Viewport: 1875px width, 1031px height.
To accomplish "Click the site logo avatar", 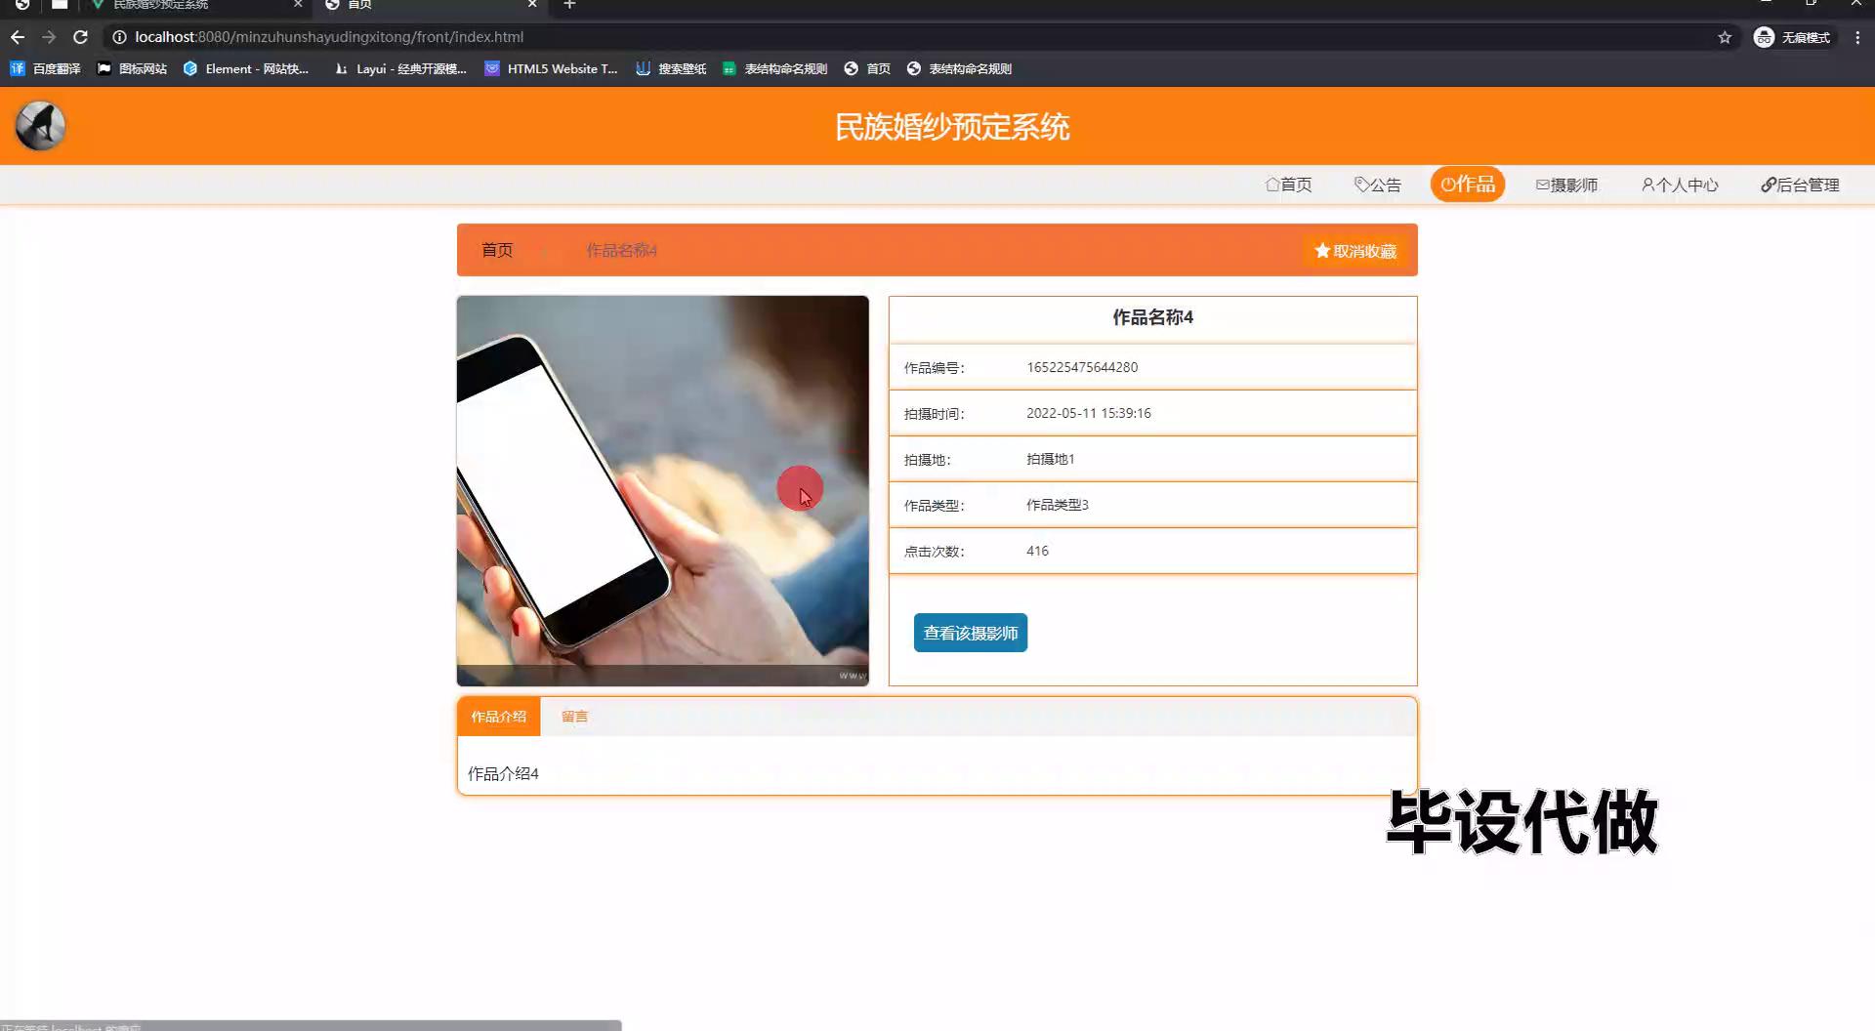I will [40, 126].
